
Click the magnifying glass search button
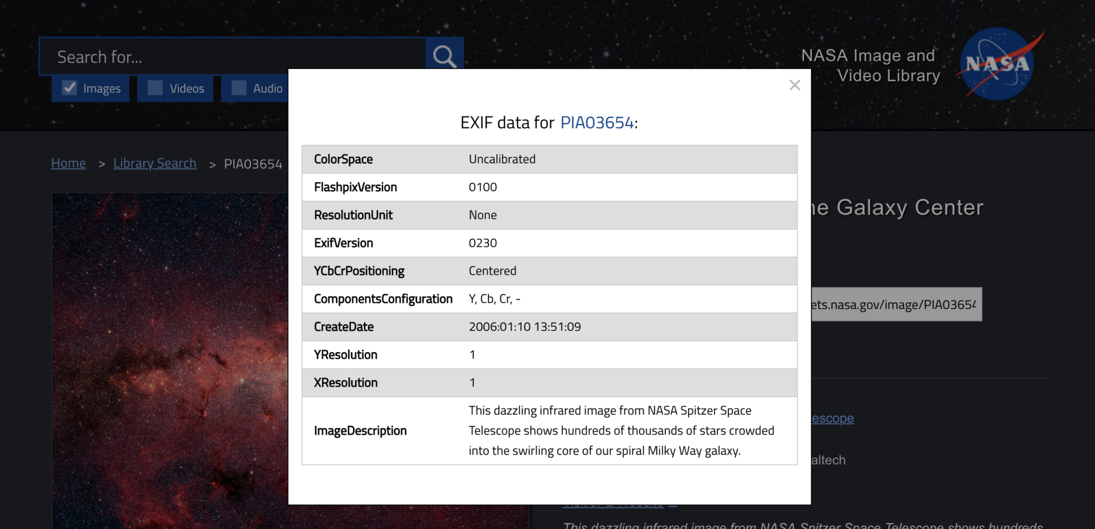(444, 56)
